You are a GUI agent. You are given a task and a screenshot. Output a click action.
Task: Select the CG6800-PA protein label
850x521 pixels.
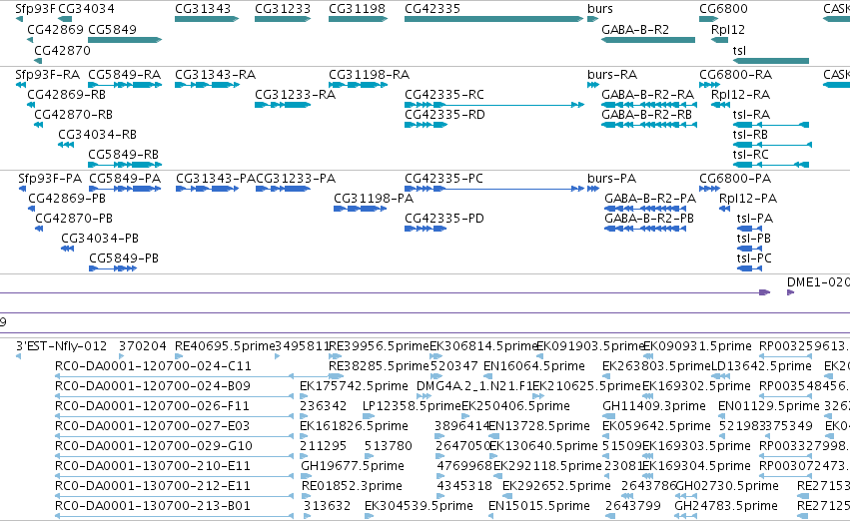[735, 179]
